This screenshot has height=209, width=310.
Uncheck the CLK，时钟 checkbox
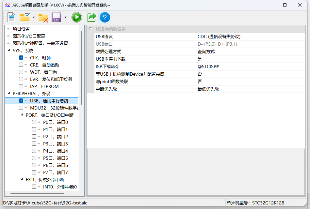[x=21, y=58]
